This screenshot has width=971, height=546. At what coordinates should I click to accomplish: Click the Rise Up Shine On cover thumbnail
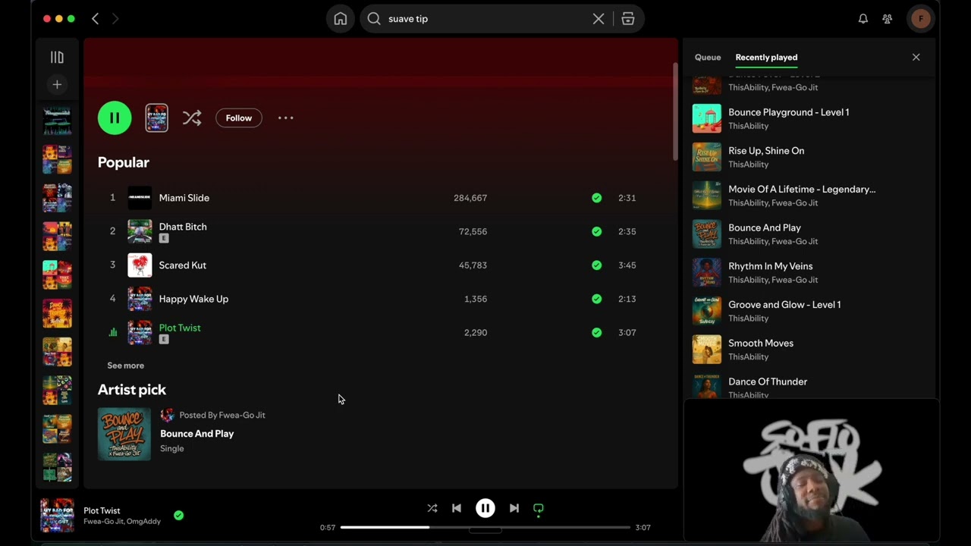[707, 157]
